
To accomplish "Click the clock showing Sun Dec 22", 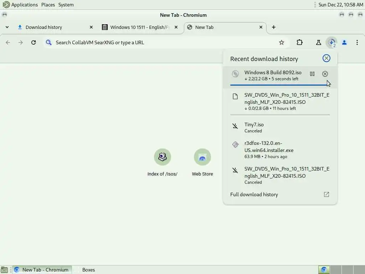I will pyautogui.click(x=340, y=5).
